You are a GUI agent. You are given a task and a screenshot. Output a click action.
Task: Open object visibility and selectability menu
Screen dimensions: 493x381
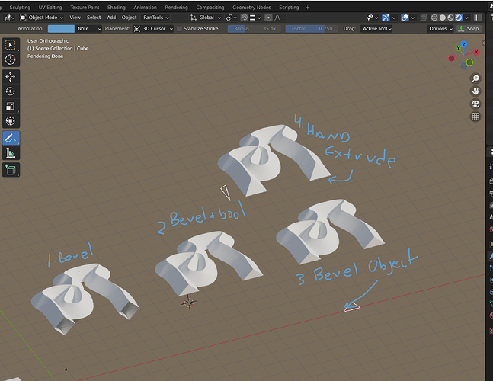372,18
